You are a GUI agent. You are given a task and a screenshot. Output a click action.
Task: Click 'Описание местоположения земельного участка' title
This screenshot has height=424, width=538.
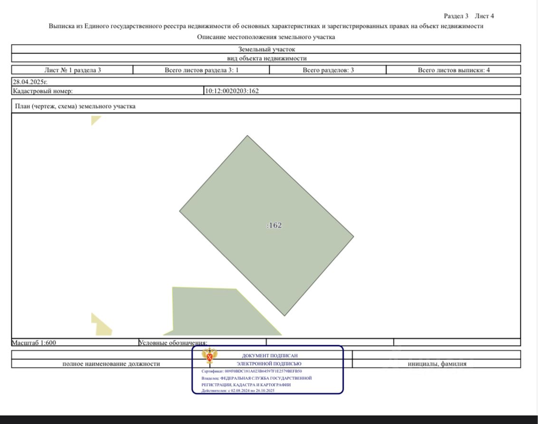click(266, 37)
